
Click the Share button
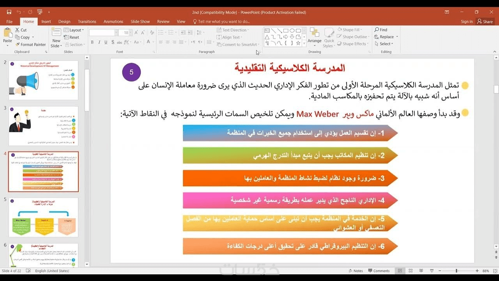pyautogui.click(x=485, y=21)
